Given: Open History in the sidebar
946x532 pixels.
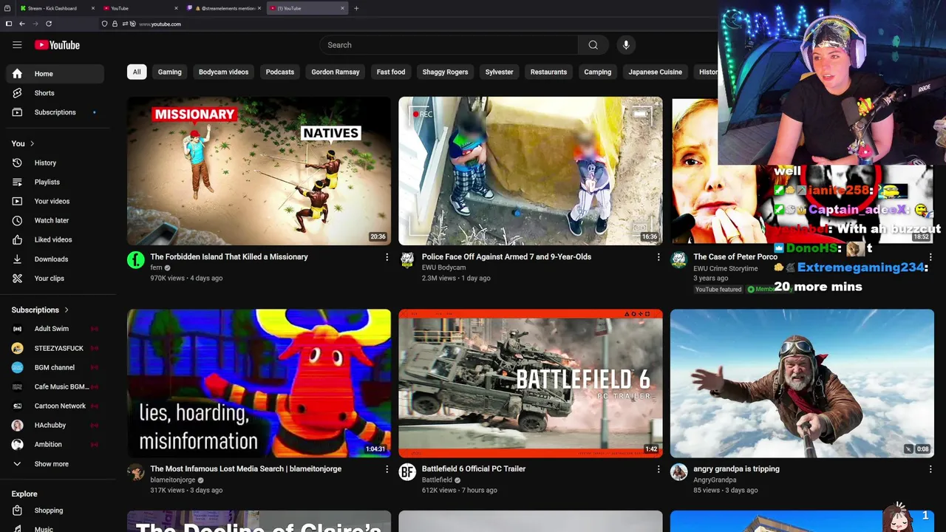Looking at the screenshot, I should tap(55, 163).
